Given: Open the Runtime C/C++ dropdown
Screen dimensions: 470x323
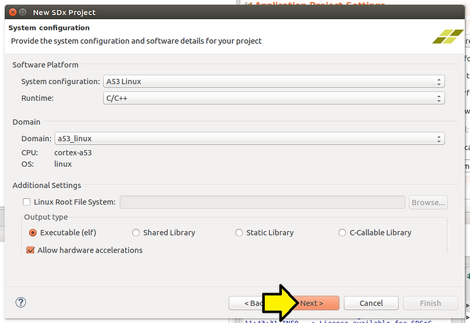Looking at the screenshot, I should (x=274, y=98).
